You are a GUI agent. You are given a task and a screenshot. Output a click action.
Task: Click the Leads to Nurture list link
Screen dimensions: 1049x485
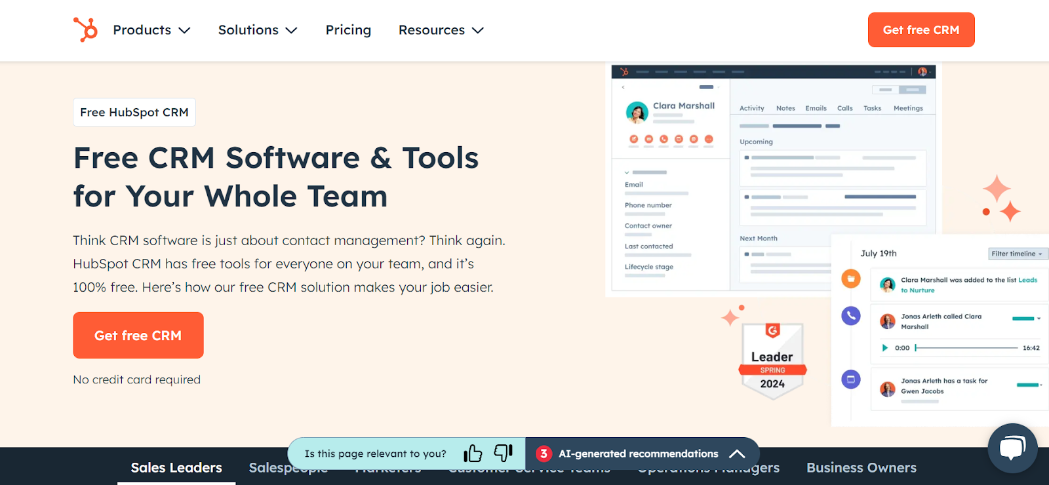tap(969, 285)
